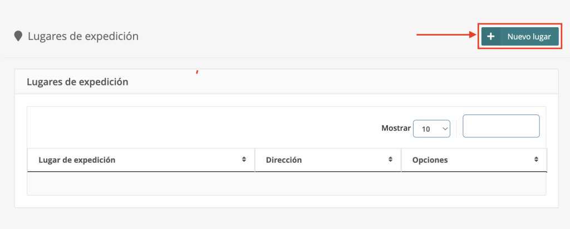The width and height of the screenshot is (570, 229).
Task: Click the Opciones column header
Action: click(430, 160)
